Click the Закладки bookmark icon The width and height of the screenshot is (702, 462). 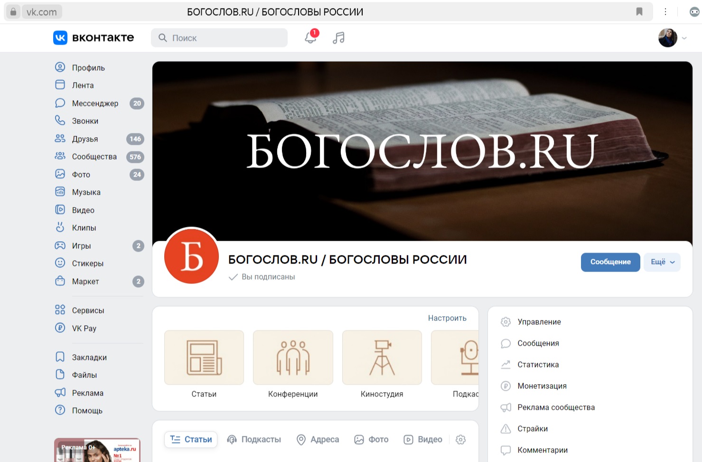(60, 357)
